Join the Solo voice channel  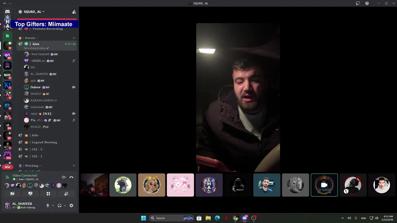pyautogui.click(x=47, y=135)
